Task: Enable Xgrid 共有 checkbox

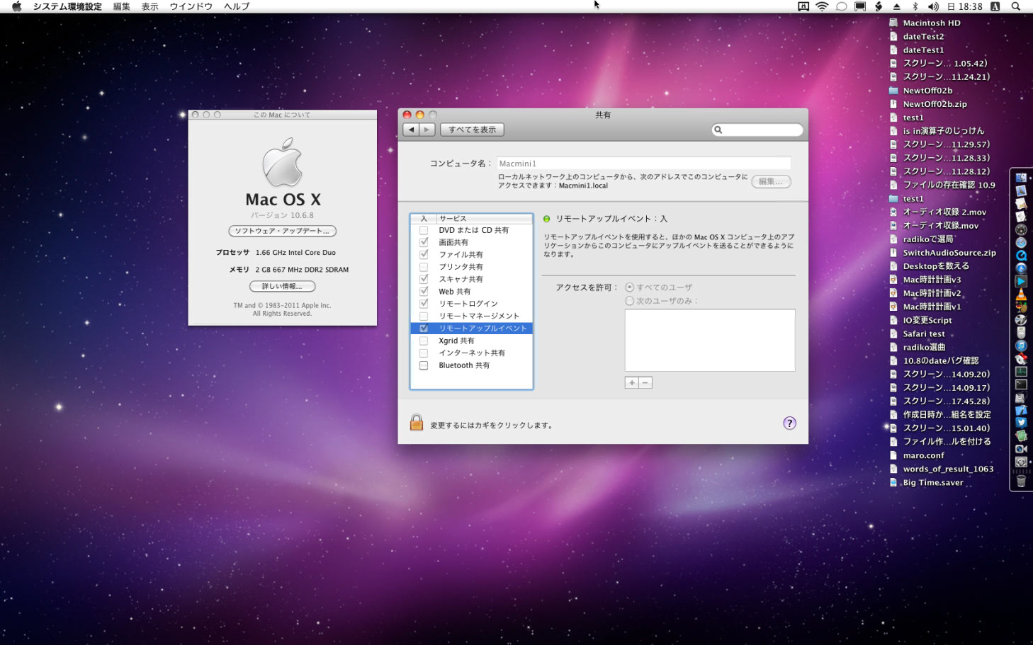Action: [424, 341]
